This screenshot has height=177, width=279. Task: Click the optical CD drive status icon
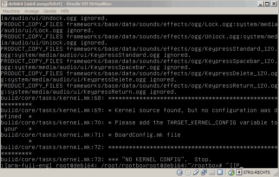coord(188,172)
